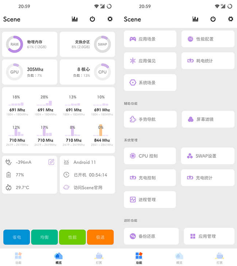Switch to the green 性能 performance mode
237x266 pixels.
click(x=72, y=237)
